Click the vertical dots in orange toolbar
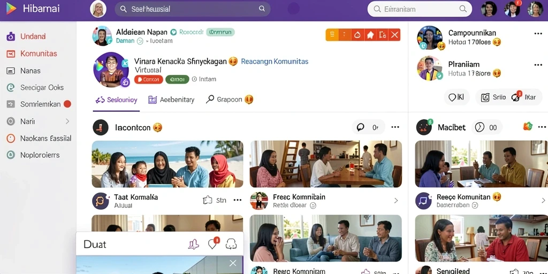 click(345, 35)
